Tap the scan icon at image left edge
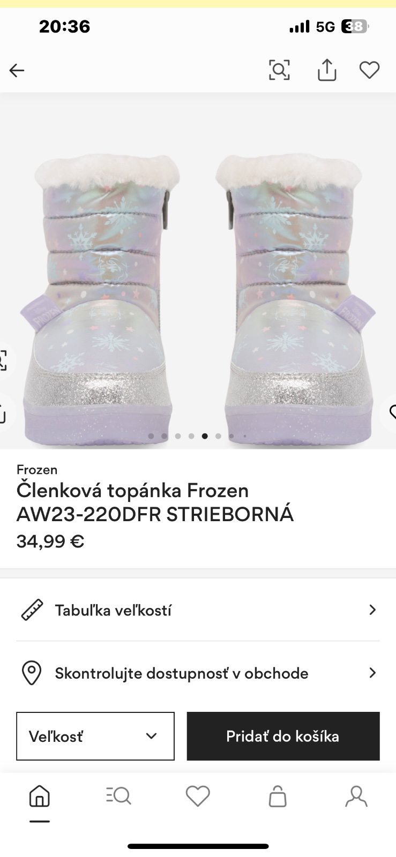This screenshot has height=857, width=396. tap(3, 360)
